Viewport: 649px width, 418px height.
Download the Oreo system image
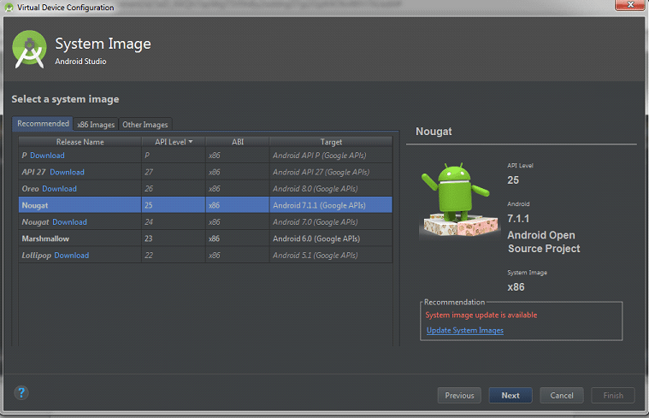(59, 189)
